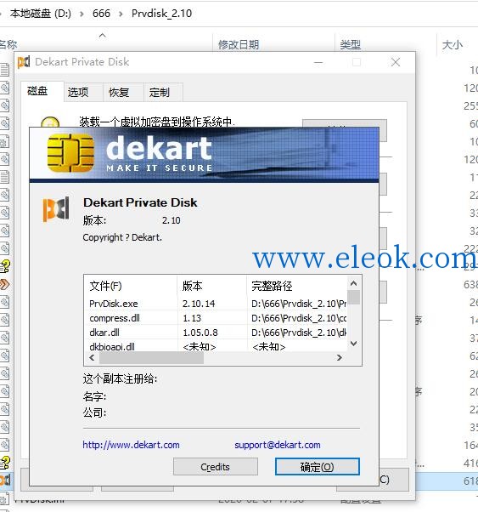Sort Explorer by 修改日期 column
This screenshot has height=512, width=478.
pos(239,44)
